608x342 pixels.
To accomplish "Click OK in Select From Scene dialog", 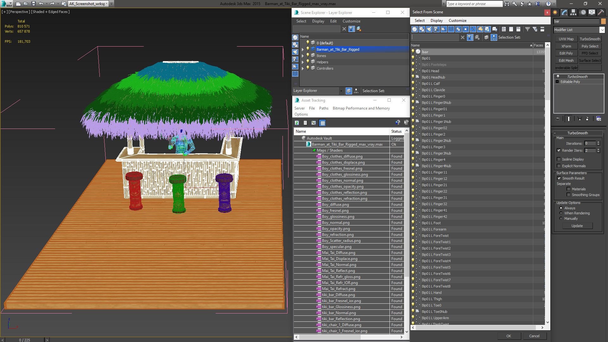I will click(x=509, y=336).
